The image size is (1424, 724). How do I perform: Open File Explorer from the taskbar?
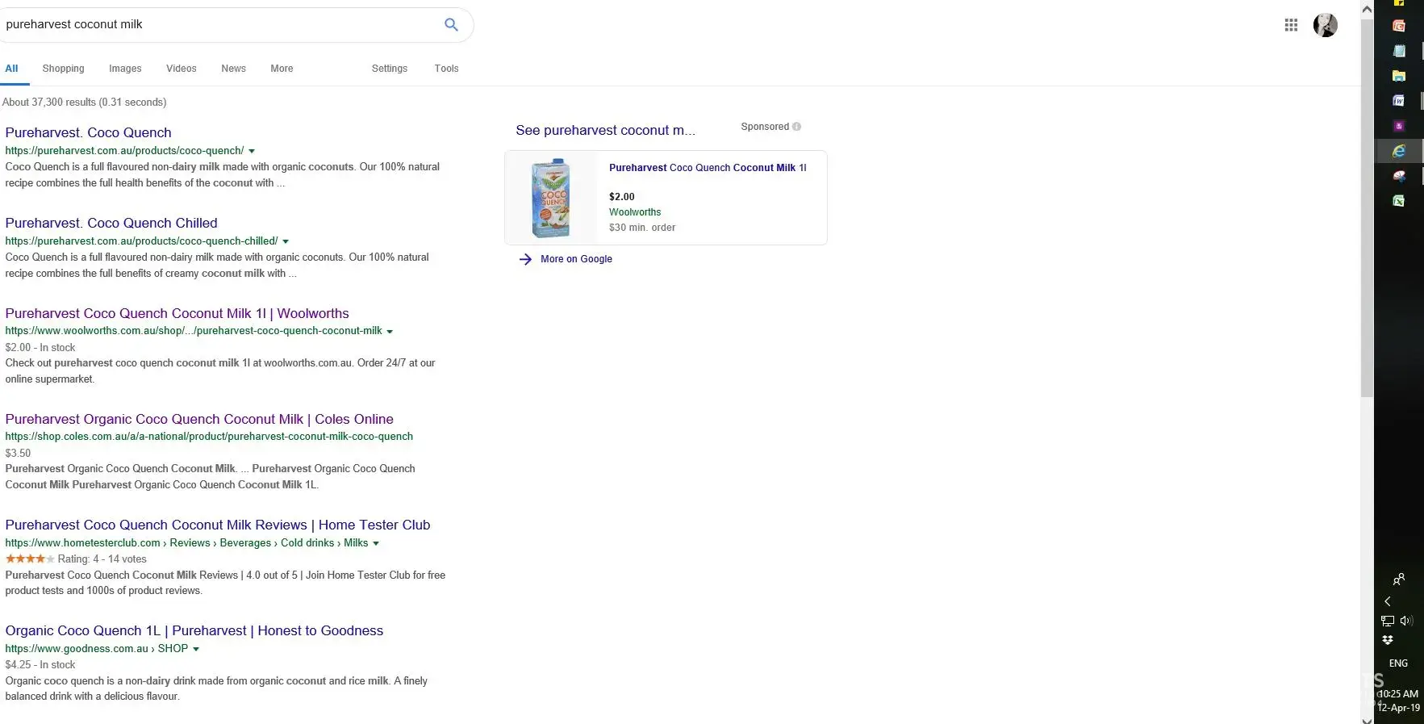[1399, 76]
